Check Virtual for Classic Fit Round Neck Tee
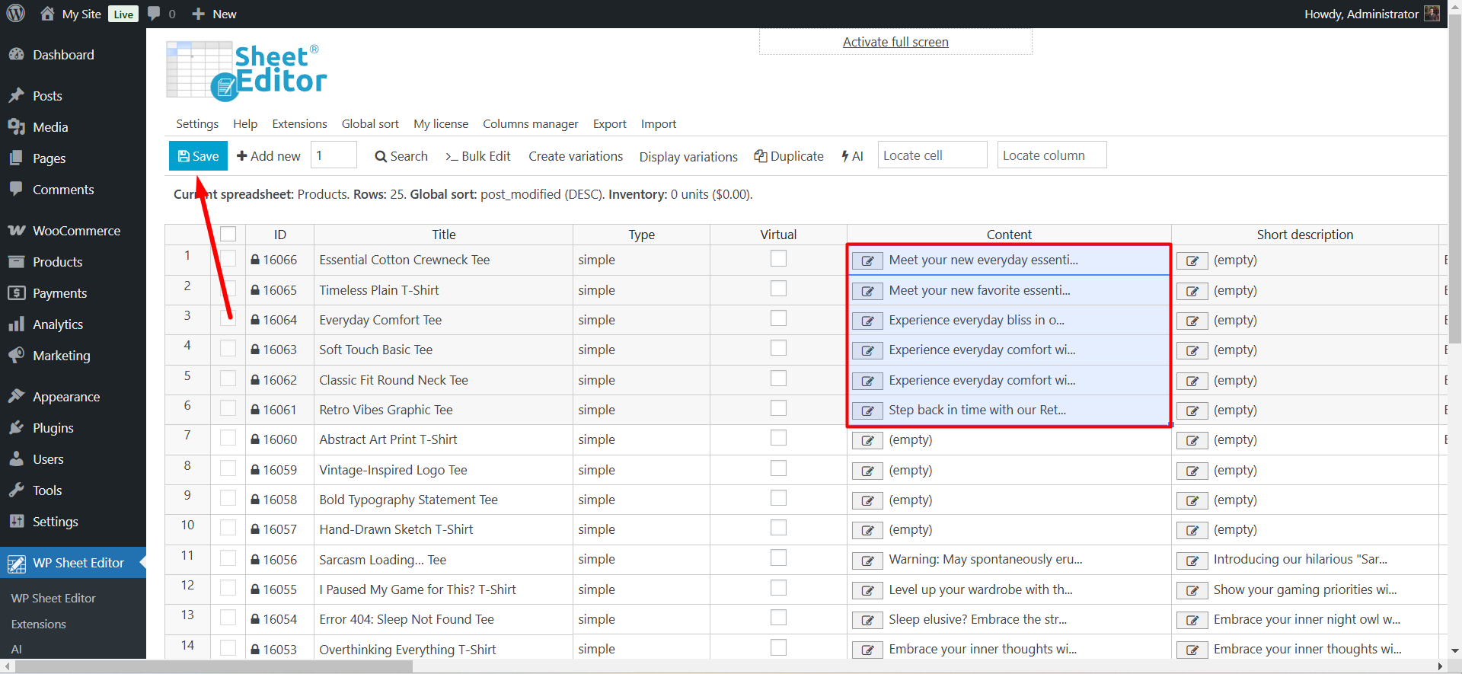Screen dimensions: 1462x674 778,379
